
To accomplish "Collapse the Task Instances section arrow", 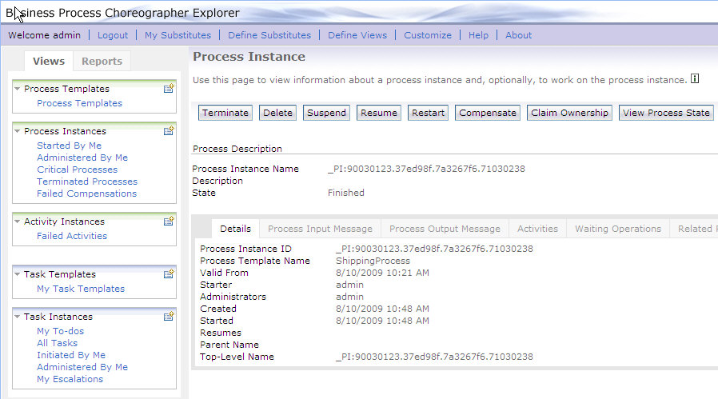I will (18, 317).
